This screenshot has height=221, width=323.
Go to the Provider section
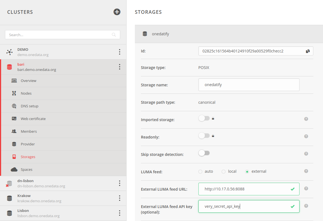pos(64,144)
